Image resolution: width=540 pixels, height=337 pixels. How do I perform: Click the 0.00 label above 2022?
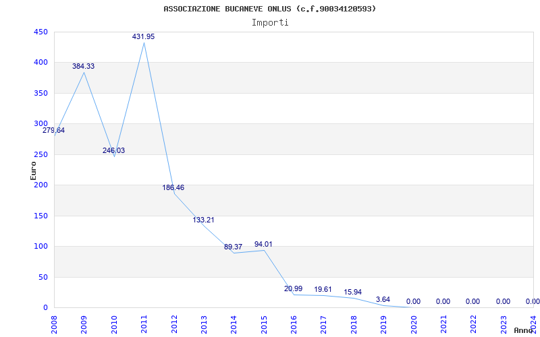click(x=473, y=301)
